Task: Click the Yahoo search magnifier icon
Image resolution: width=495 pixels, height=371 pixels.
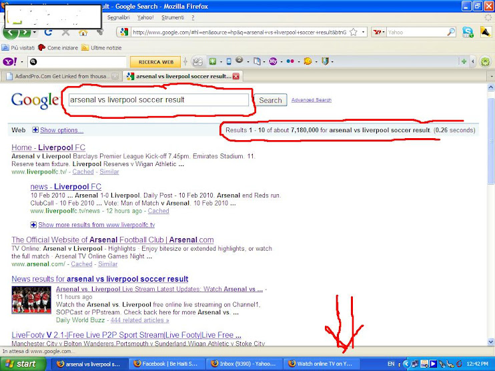Action: coord(451,32)
